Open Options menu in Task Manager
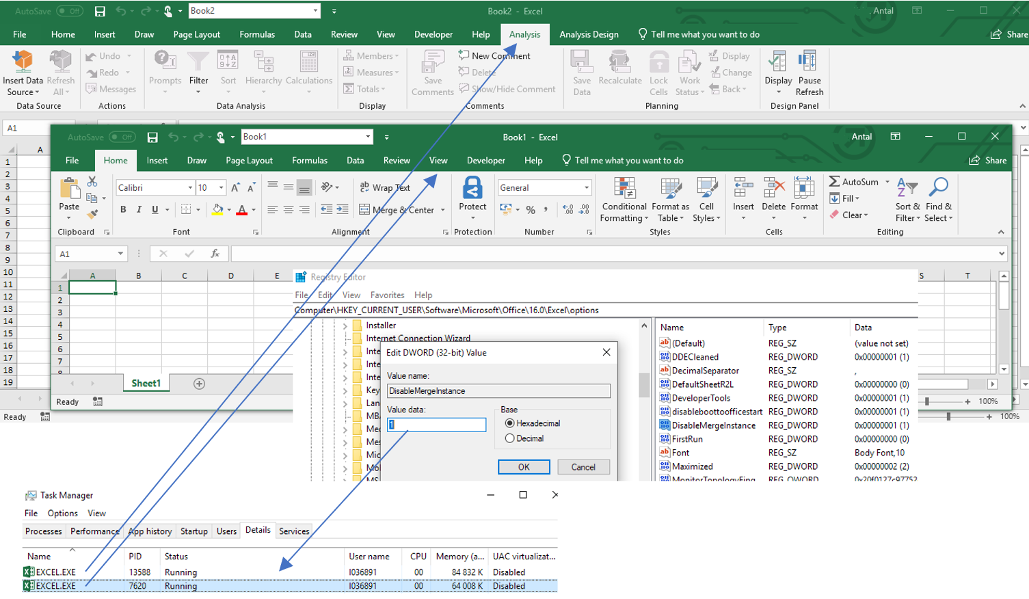Viewport: 1029px width, 599px height. click(62, 514)
